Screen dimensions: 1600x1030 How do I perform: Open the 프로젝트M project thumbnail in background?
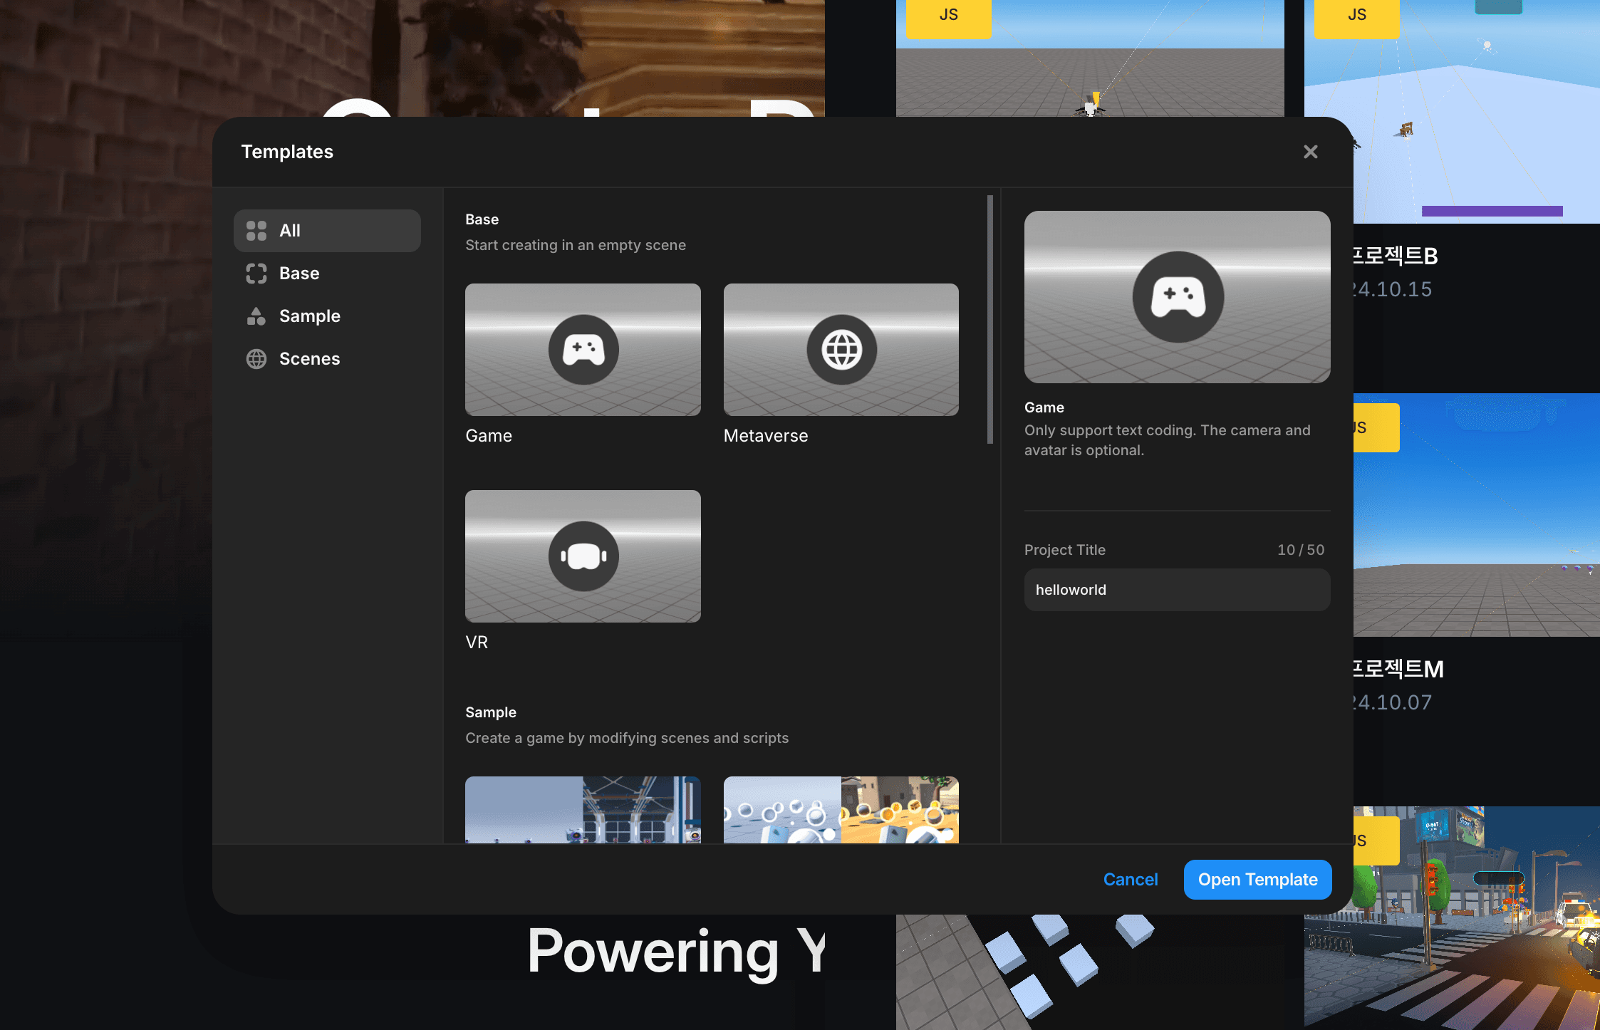click(1476, 515)
